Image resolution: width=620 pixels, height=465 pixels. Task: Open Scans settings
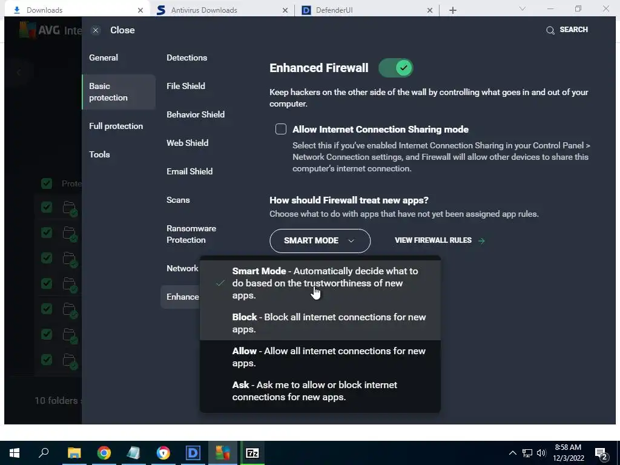tap(178, 200)
